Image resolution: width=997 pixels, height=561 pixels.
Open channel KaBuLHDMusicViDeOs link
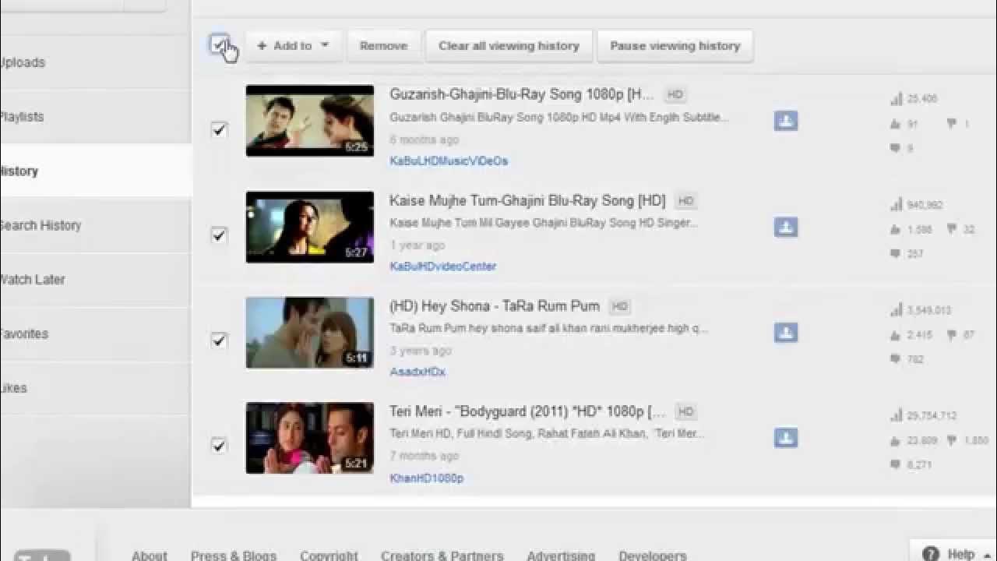pyautogui.click(x=449, y=161)
